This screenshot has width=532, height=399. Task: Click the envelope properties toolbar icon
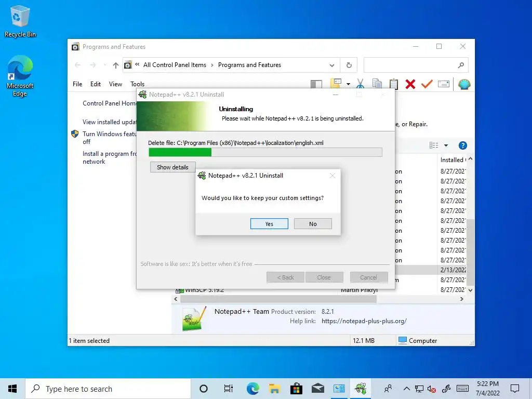(x=444, y=84)
